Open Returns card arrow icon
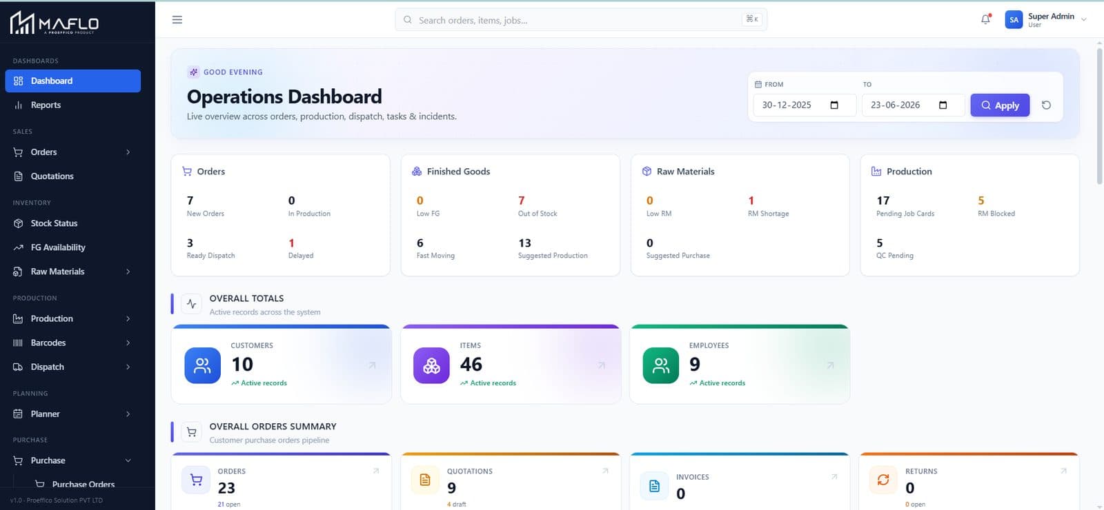Screen dimensions: 1104x510 tap(1063, 471)
